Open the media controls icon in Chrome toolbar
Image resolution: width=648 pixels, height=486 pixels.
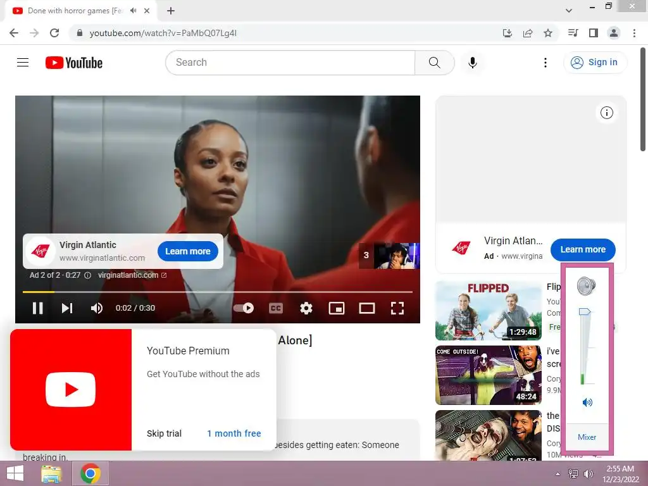coord(573,33)
